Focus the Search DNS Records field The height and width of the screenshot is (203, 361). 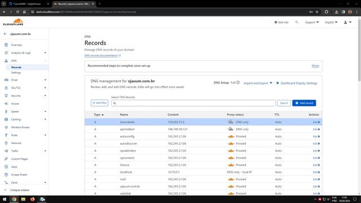[193, 103]
